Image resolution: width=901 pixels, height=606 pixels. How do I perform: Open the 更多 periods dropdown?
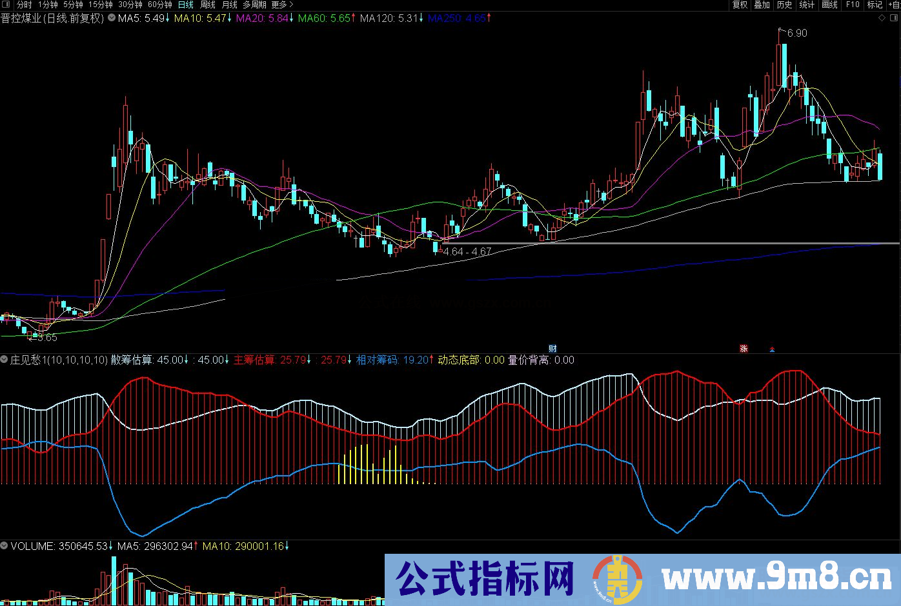[x=278, y=5]
